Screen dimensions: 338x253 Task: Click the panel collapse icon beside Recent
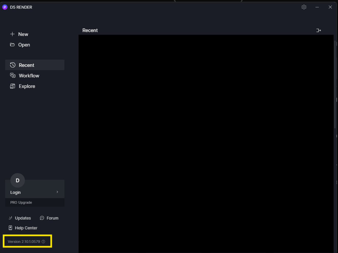[319, 30]
